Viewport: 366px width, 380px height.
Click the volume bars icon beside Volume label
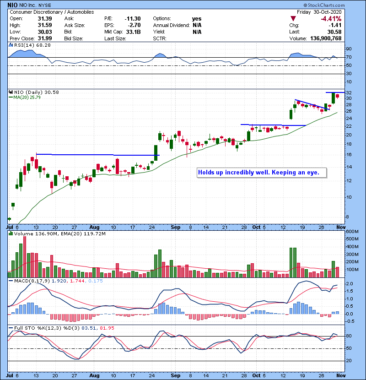[x=11, y=233]
